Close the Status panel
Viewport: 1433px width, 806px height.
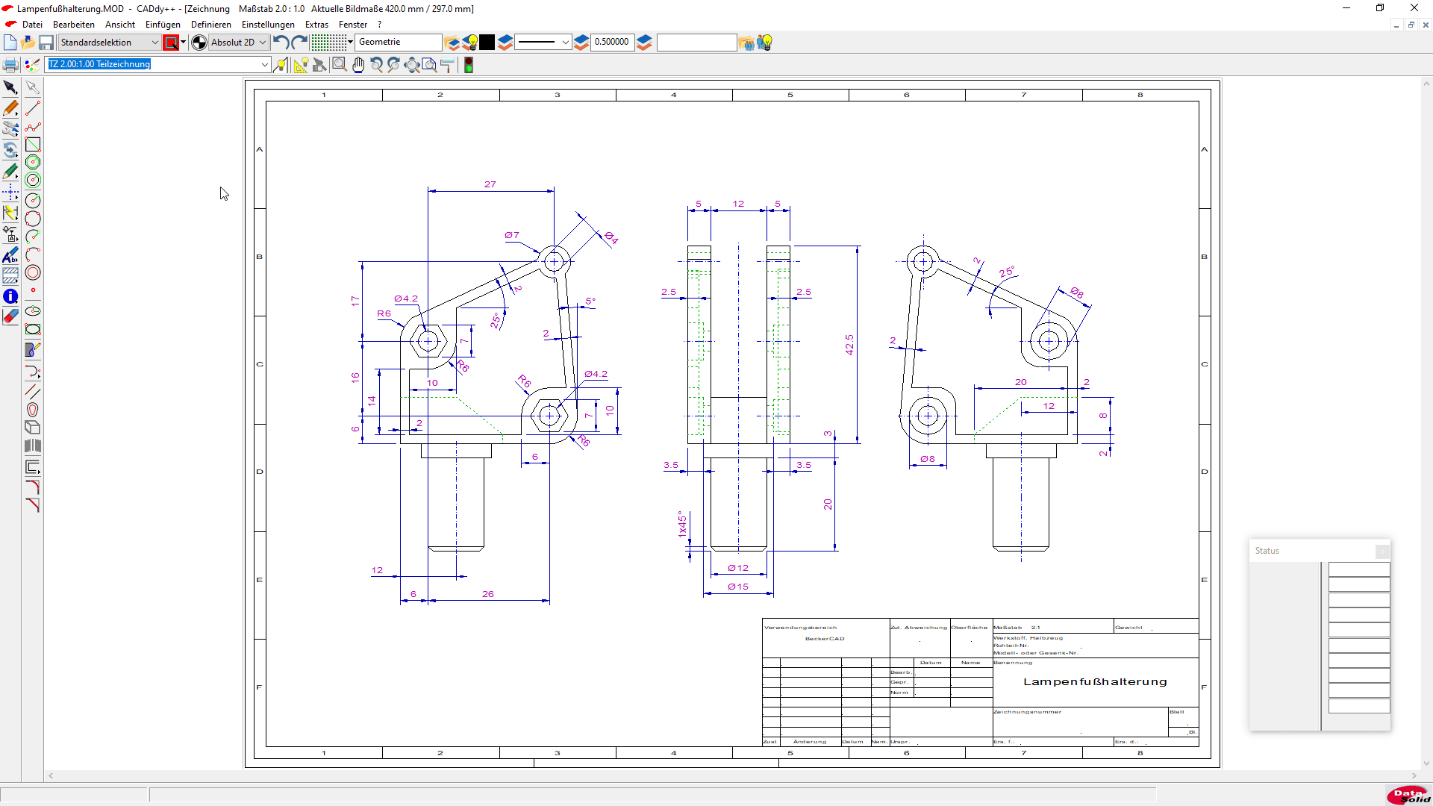1382,552
